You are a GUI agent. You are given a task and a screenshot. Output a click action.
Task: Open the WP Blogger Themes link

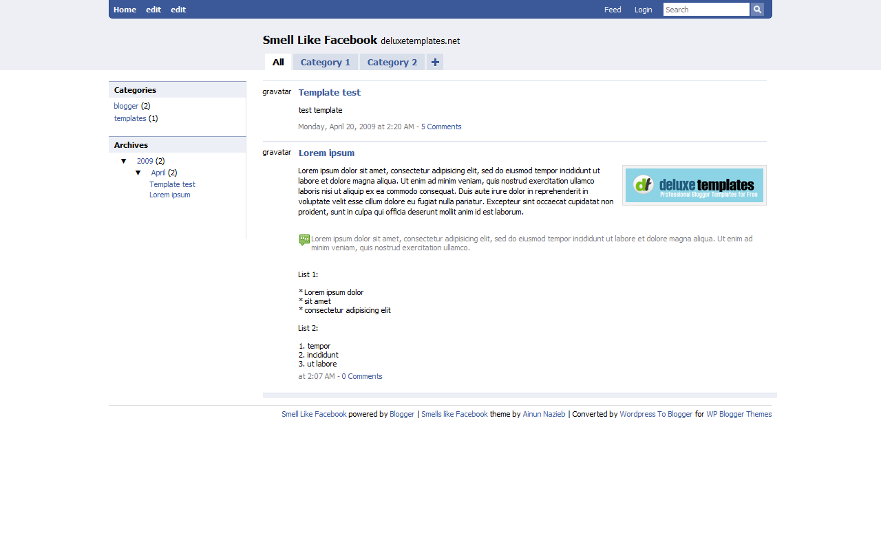tap(739, 414)
